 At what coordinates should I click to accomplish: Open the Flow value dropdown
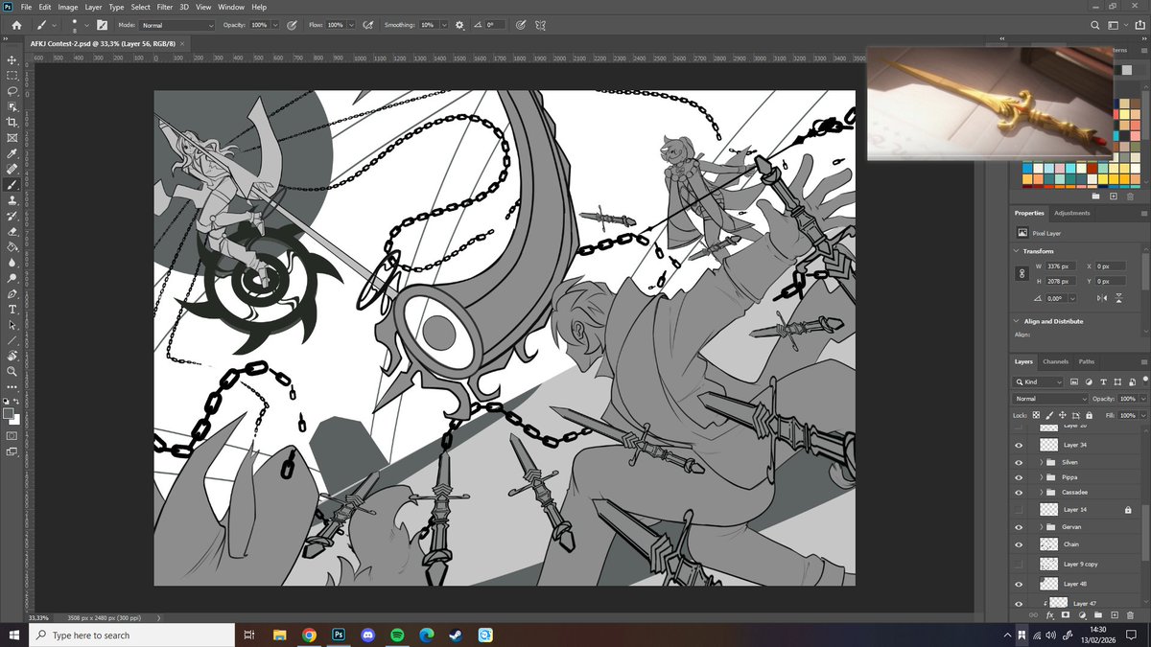click(351, 24)
